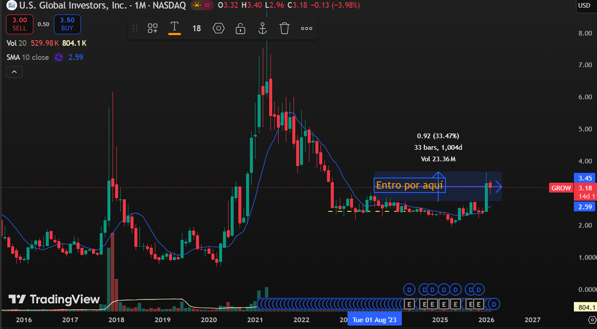Select the 'Entro por aquí' text note
597x329 pixels.
coord(409,185)
